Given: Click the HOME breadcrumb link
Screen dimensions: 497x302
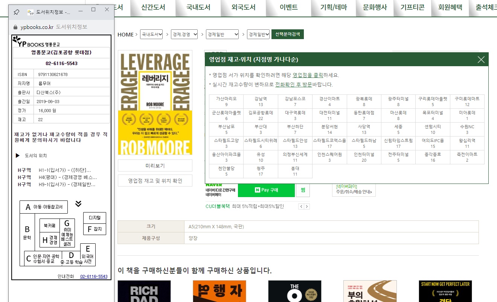Looking at the screenshot, I should (x=125, y=35).
